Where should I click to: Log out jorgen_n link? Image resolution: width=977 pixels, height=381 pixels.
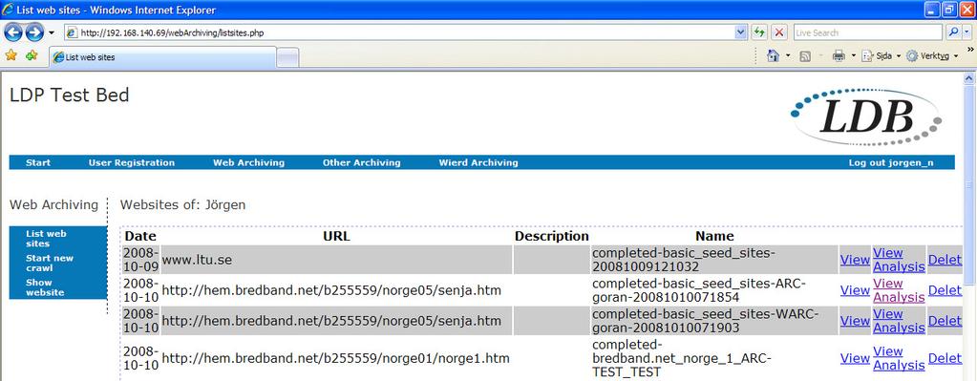click(891, 162)
